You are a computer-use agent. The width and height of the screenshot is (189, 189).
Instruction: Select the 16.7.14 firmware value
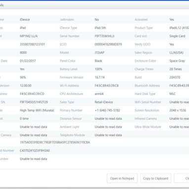pos(99,77)
